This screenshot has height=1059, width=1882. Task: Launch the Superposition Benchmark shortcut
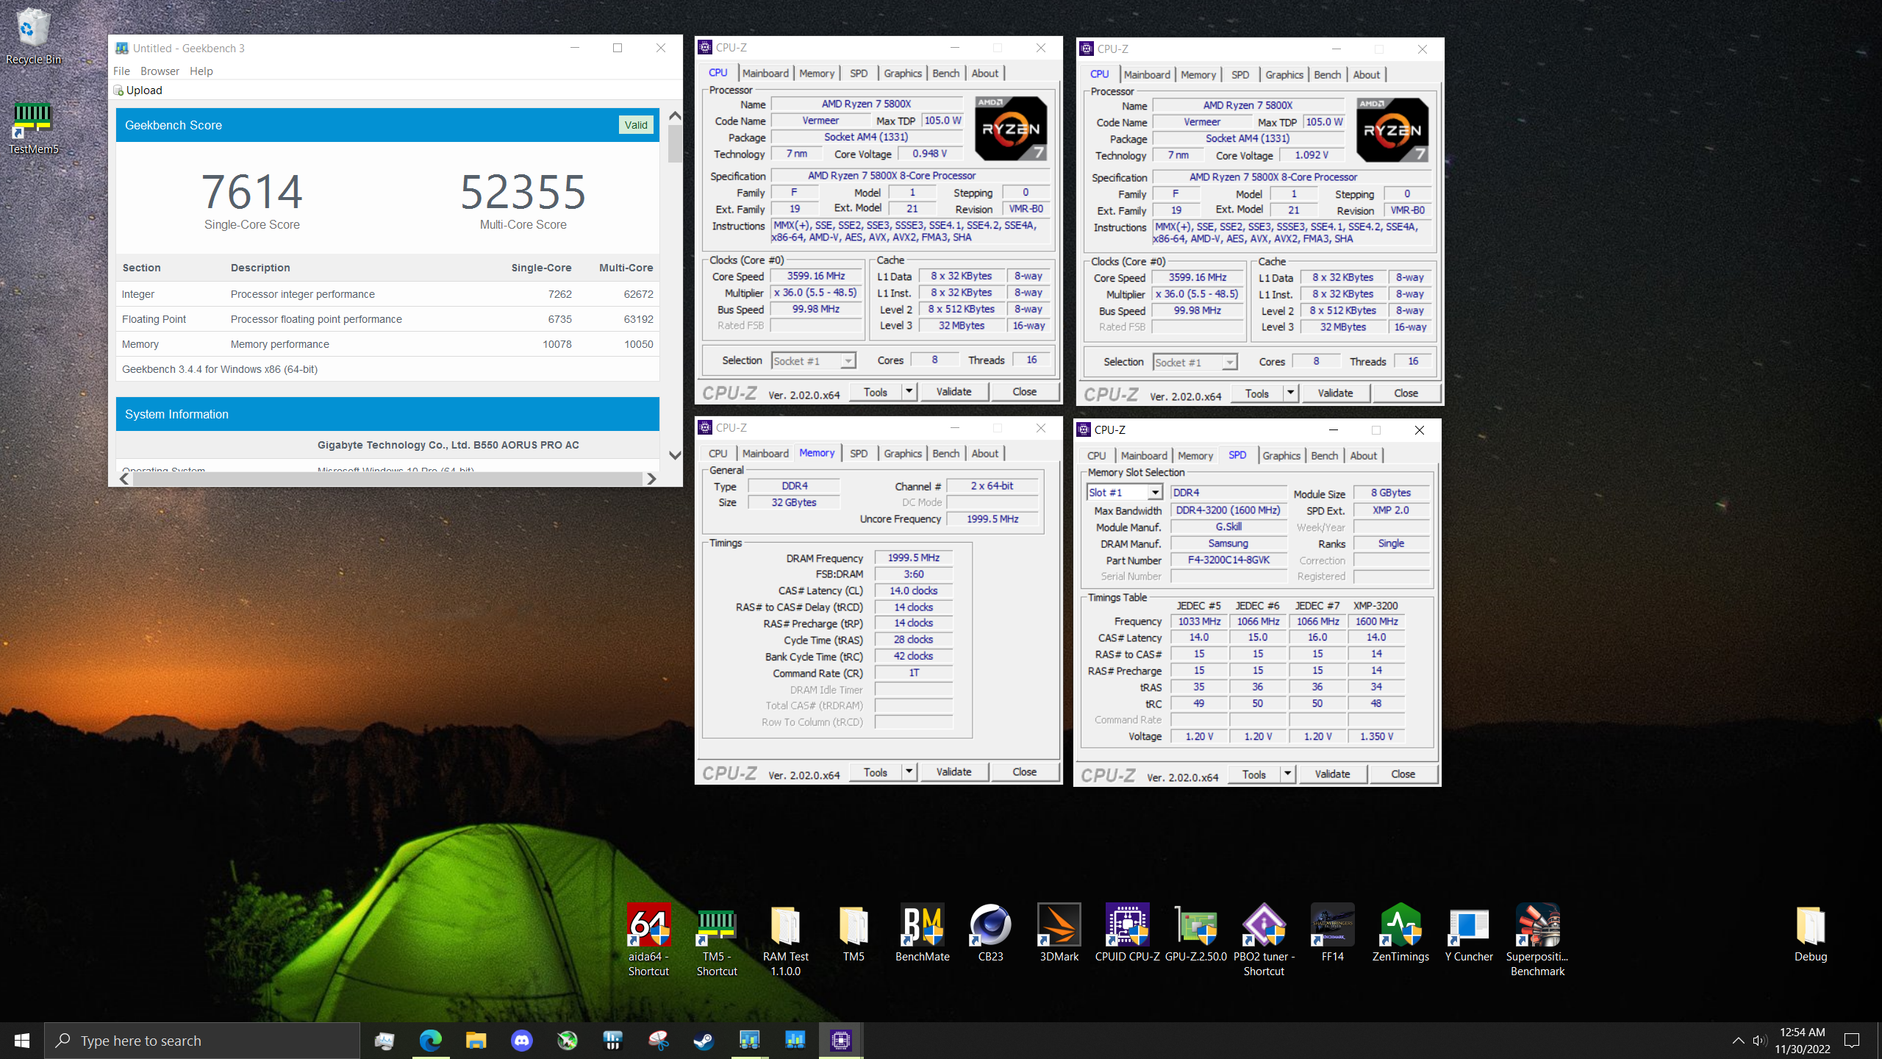pyautogui.click(x=1537, y=939)
